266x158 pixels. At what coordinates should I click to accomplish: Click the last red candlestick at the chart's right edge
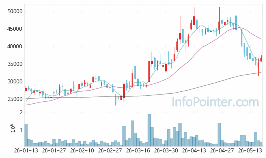pos(261,60)
